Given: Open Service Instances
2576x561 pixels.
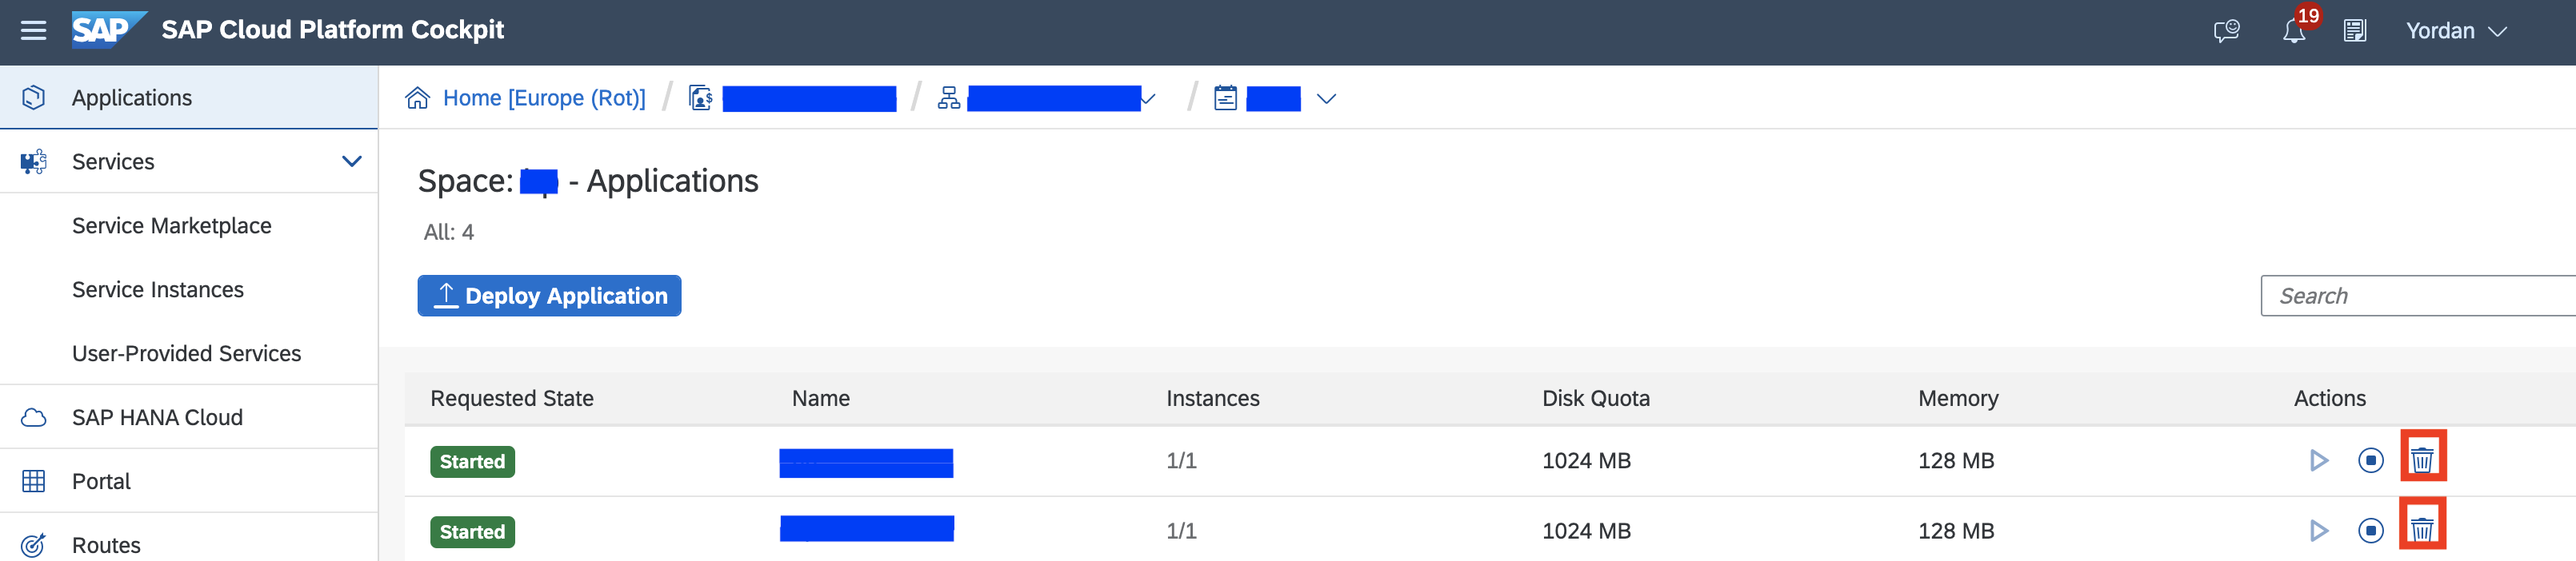Looking at the screenshot, I should point(158,289).
